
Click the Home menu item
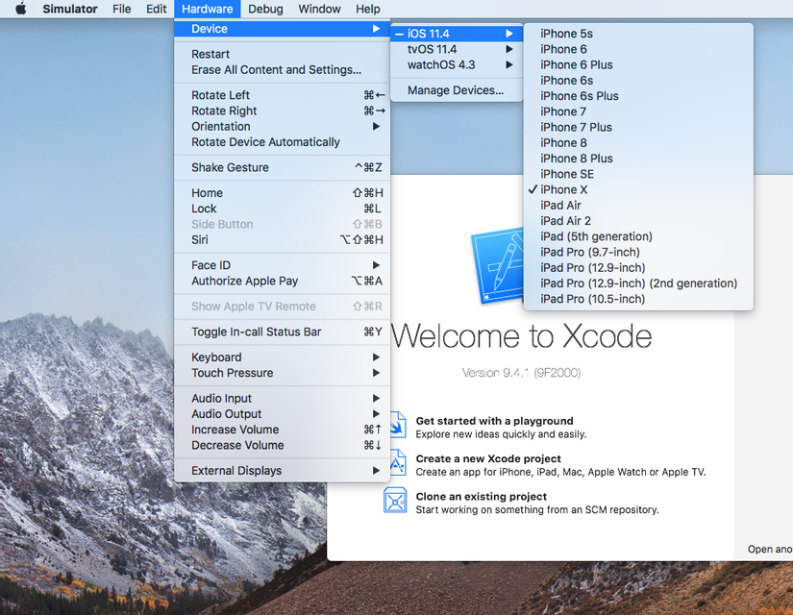(283, 193)
